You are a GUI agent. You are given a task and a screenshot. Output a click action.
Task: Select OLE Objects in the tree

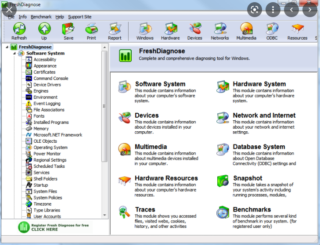point(45,141)
